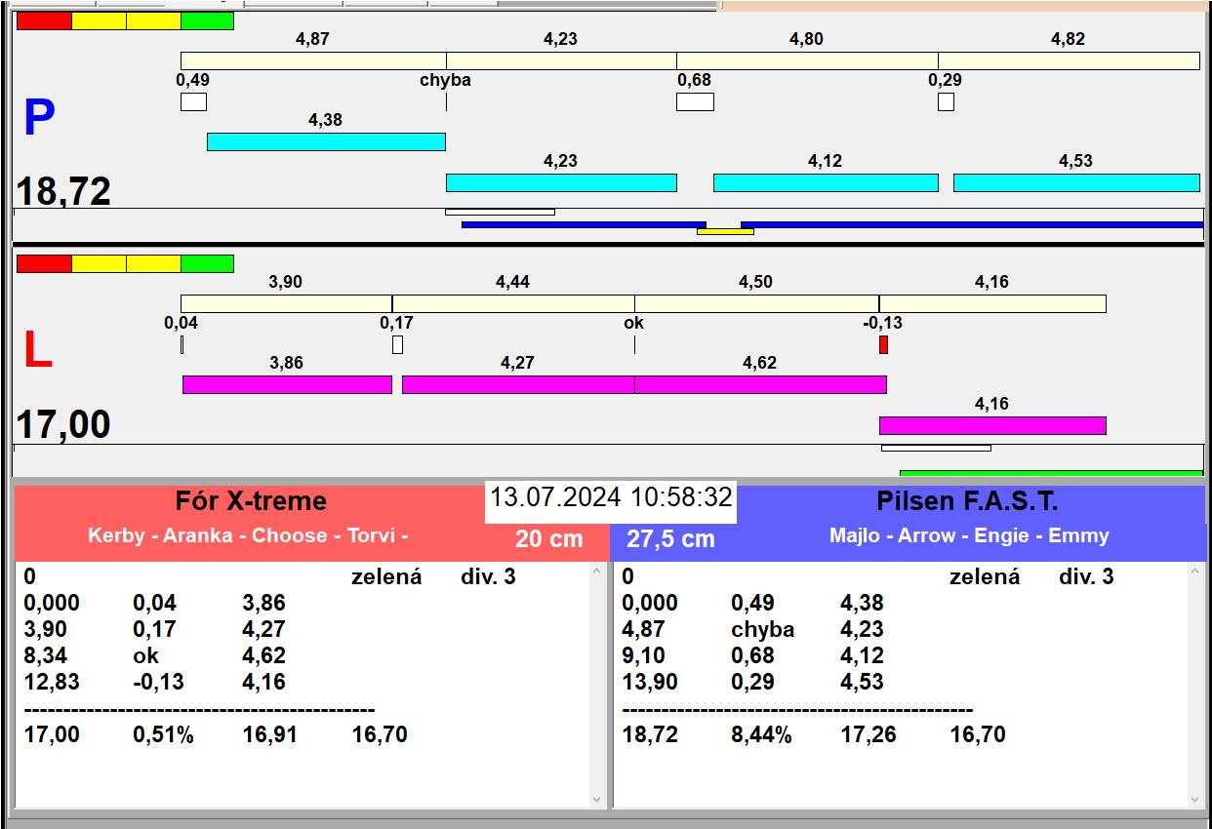Click the yellow light beside red in lane P

click(x=100, y=20)
